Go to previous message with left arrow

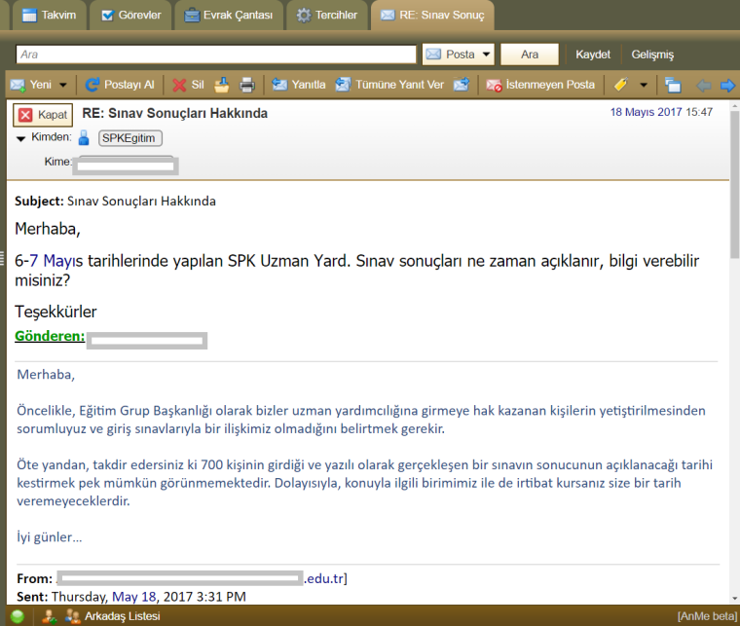[704, 86]
